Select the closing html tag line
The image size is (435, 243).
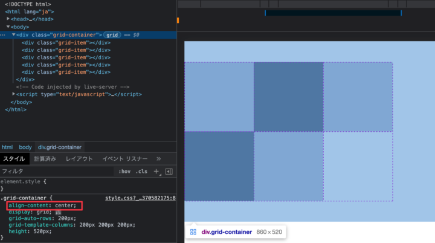[16, 109]
